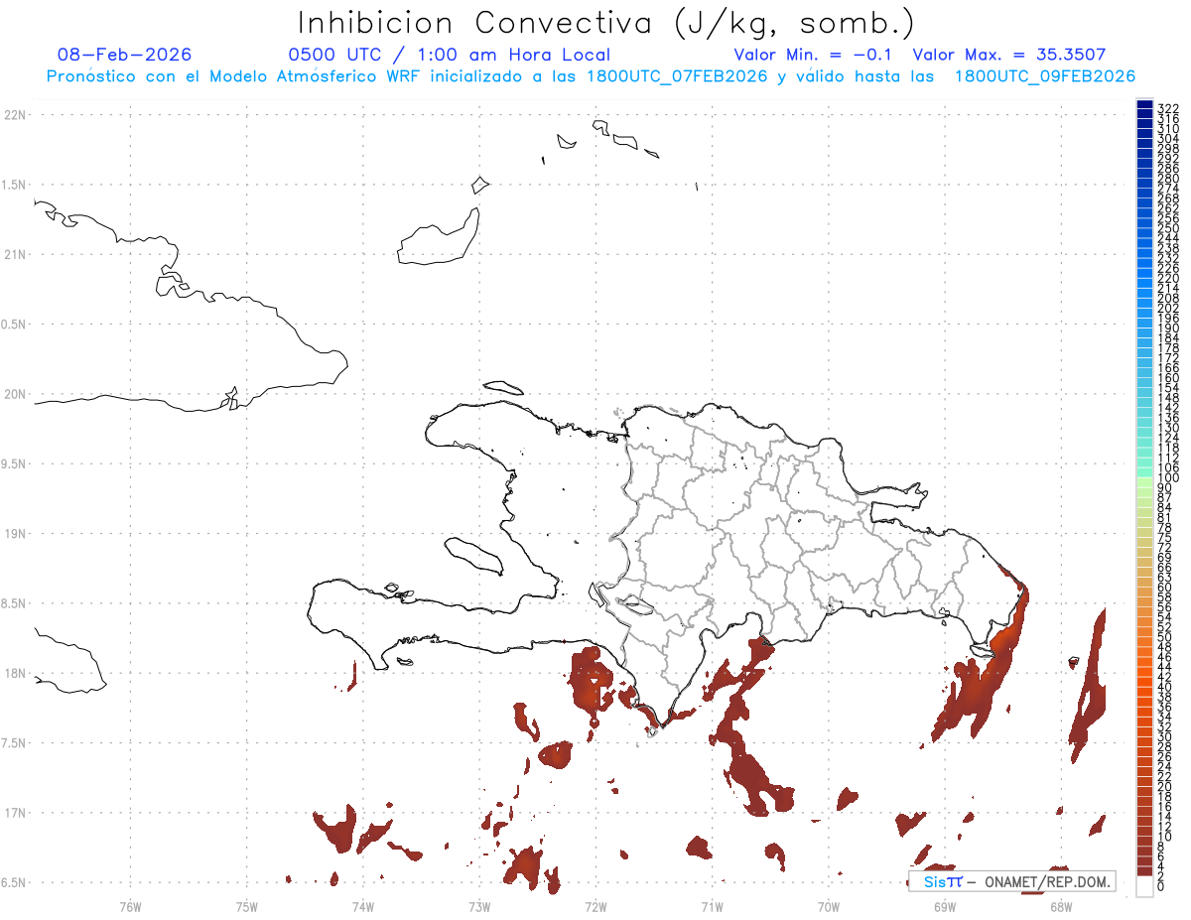Click the "Valor Max. = 35.3507" readout
This screenshot has height=920, width=1191.
click(1008, 55)
